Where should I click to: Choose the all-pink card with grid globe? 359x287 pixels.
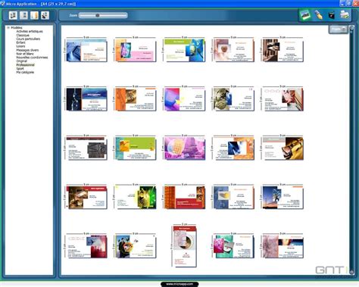(x=185, y=148)
